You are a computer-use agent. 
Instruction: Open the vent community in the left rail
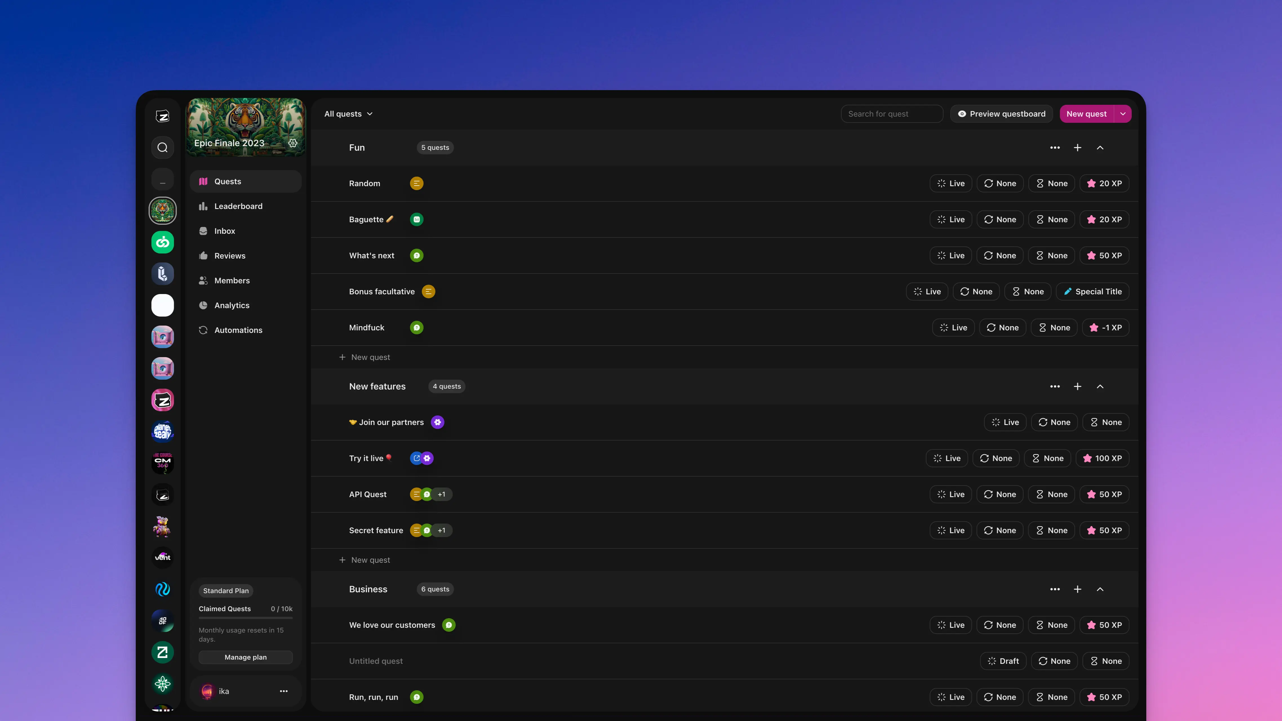[162, 557]
